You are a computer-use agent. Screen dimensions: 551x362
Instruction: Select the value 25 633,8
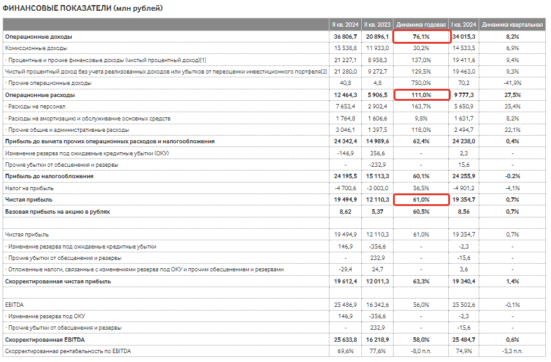[x=345, y=340]
